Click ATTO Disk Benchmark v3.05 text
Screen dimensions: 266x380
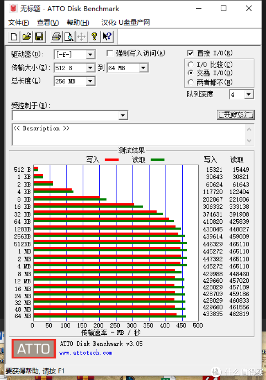102,344
